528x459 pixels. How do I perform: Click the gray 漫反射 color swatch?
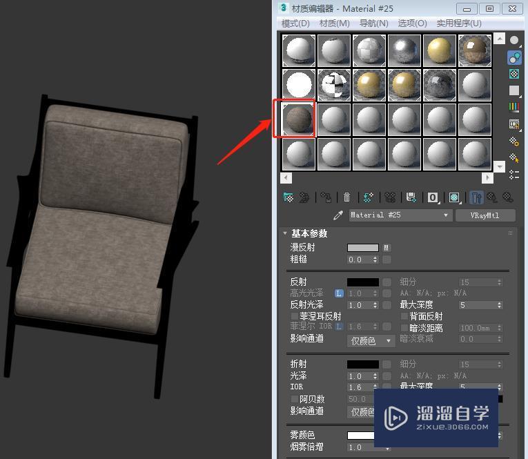point(363,248)
